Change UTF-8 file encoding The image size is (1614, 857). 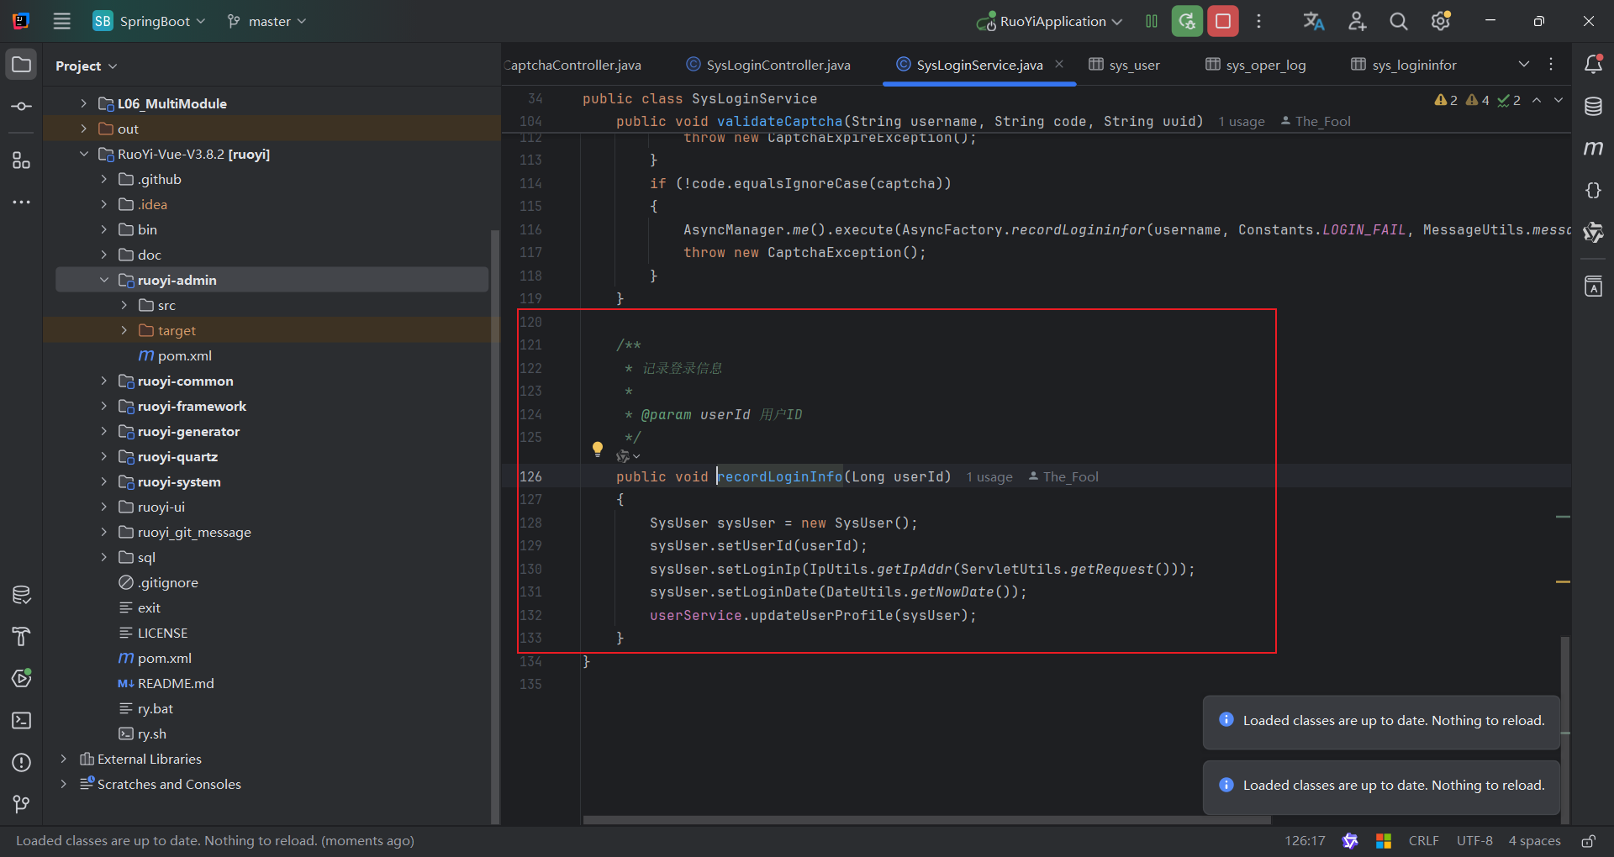1474,841
